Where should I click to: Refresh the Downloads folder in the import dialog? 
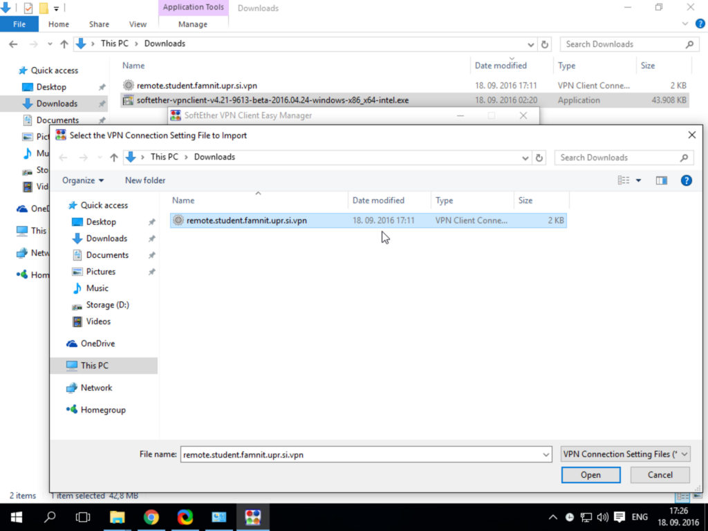point(539,158)
